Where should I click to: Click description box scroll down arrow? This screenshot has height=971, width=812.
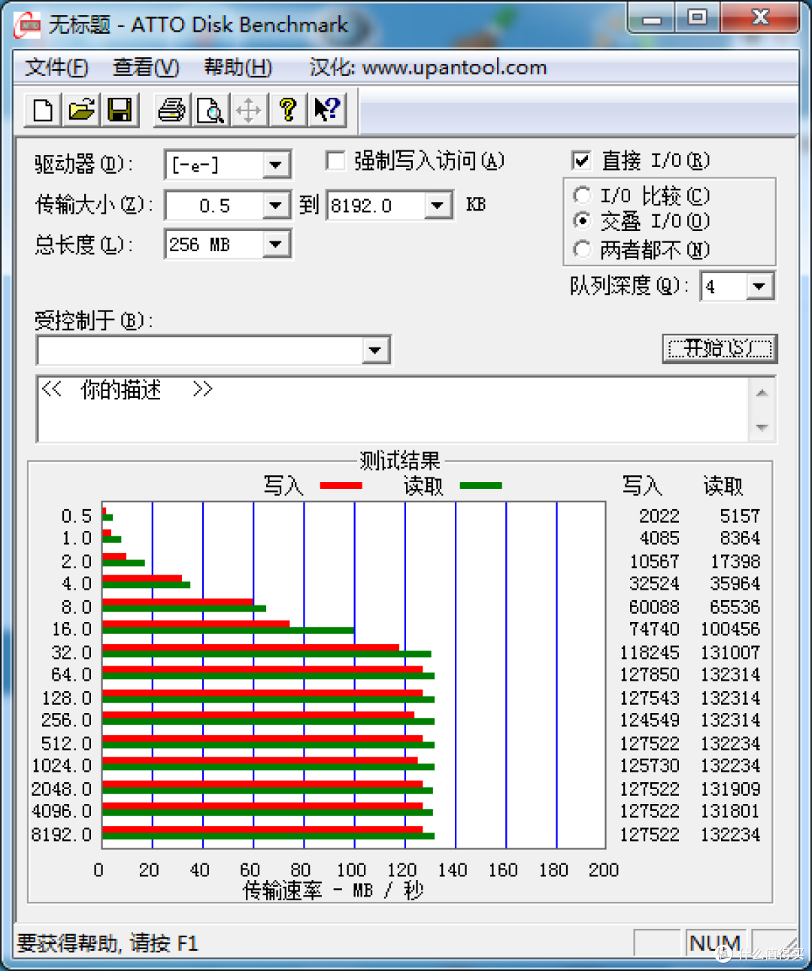pyautogui.click(x=762, y=427)
